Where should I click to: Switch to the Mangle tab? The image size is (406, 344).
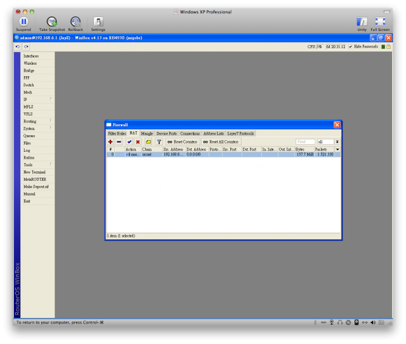(147, 133)
